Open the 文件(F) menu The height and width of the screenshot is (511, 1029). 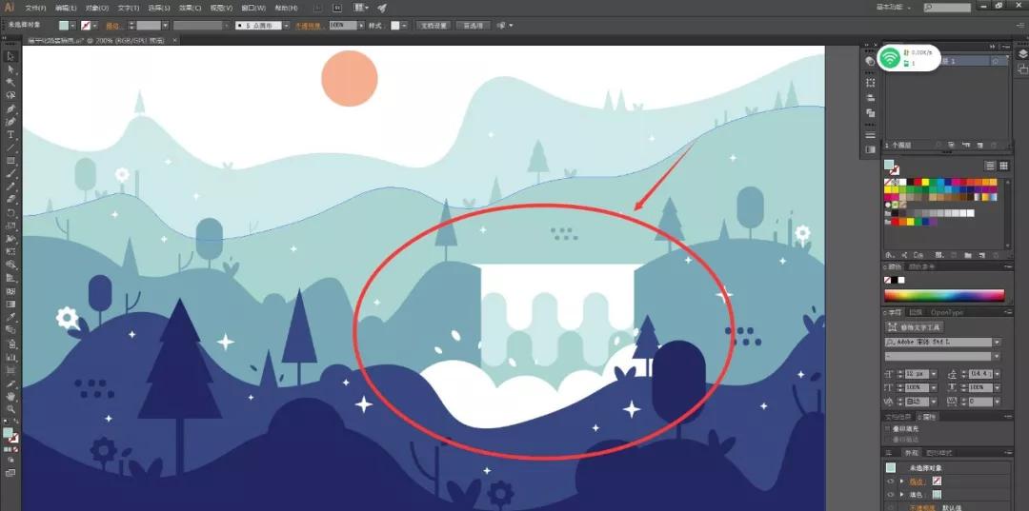[x=36, y=8]
